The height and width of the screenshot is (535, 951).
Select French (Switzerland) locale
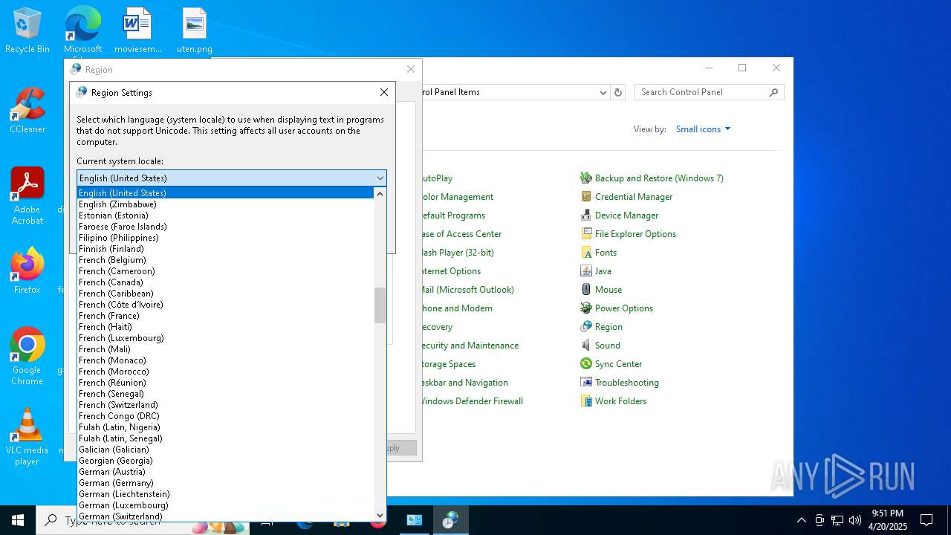(x=225, y=405)
